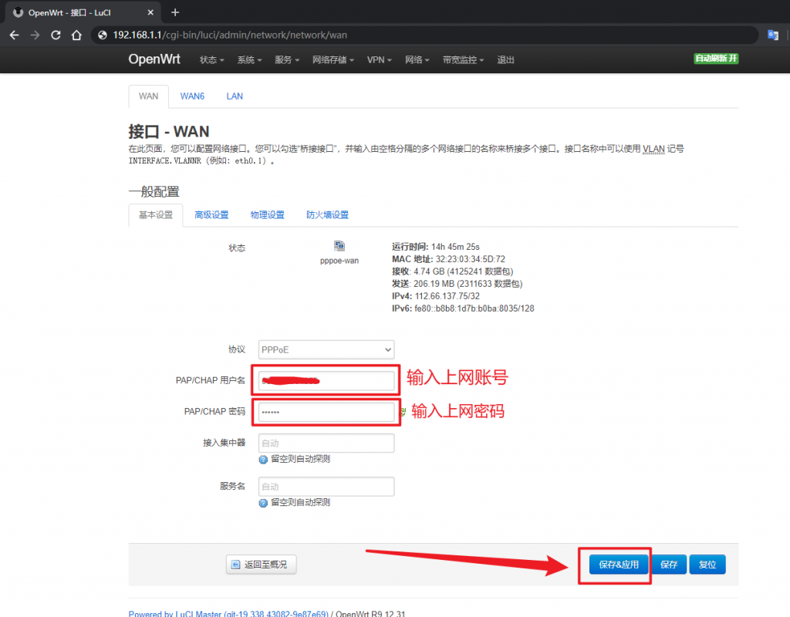
Task: Close the OpenWrt browser tab
Action: [x=150, y=12]
